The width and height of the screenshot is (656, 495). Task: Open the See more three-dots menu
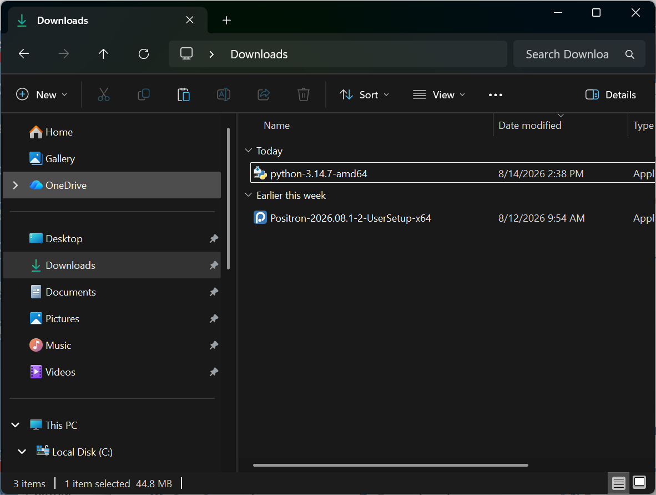(496, 95)
